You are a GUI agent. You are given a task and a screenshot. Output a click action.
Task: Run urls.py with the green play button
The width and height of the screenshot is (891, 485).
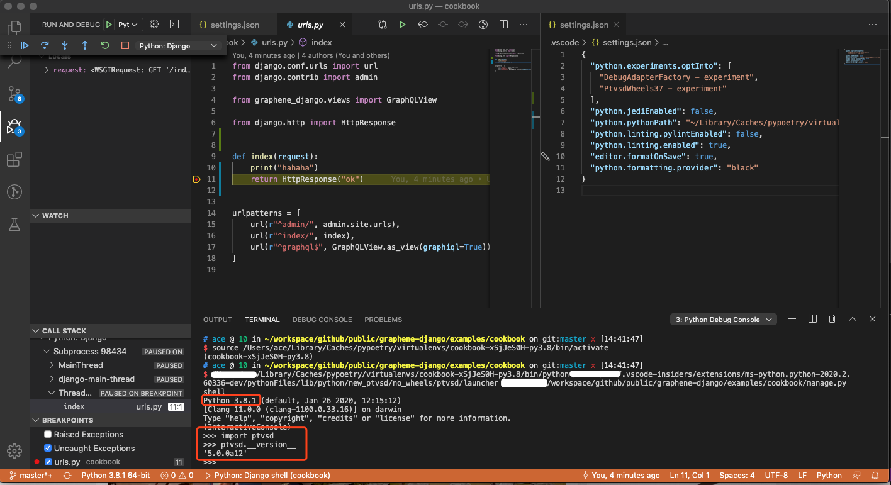402,24
